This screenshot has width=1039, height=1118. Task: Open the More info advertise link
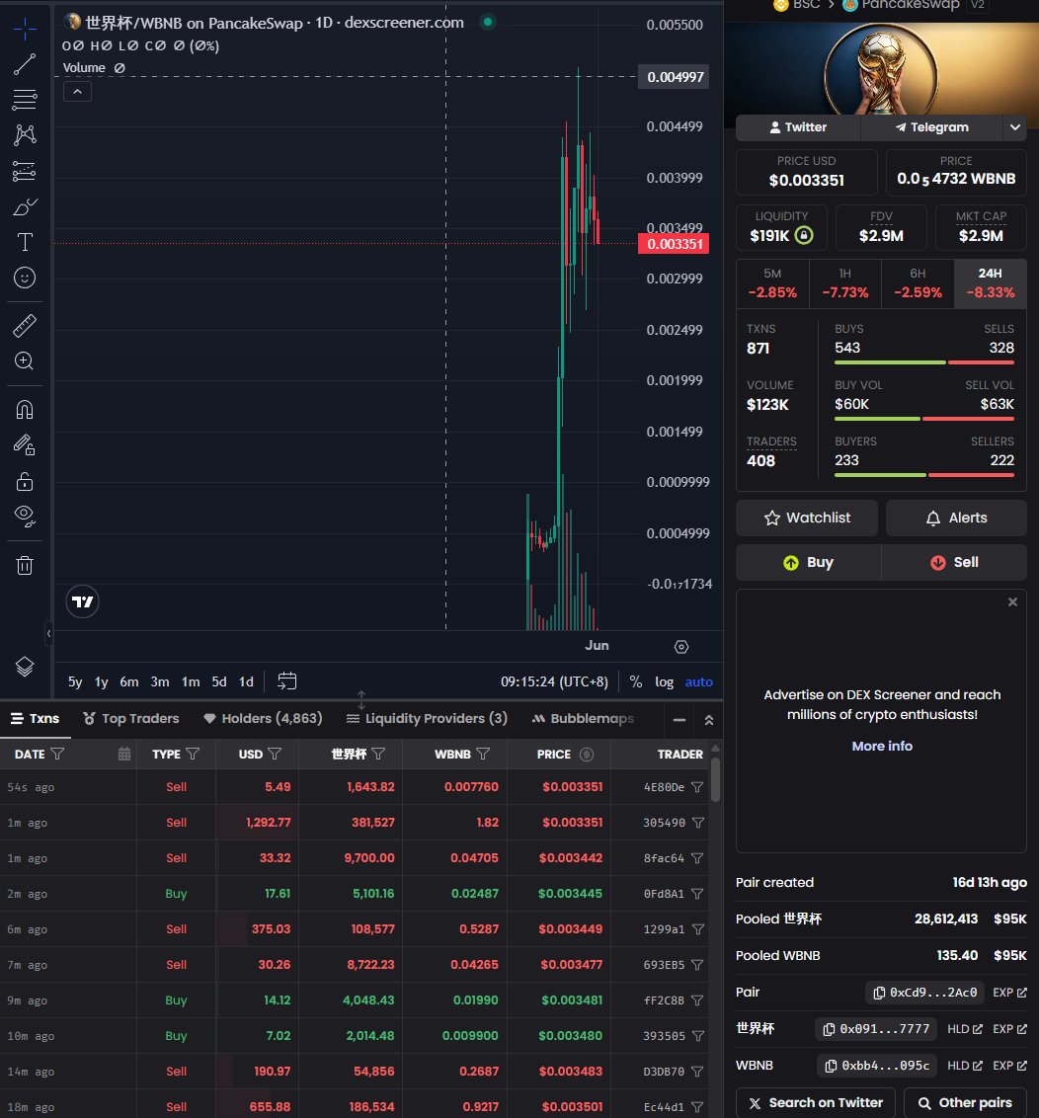point(881,746)
